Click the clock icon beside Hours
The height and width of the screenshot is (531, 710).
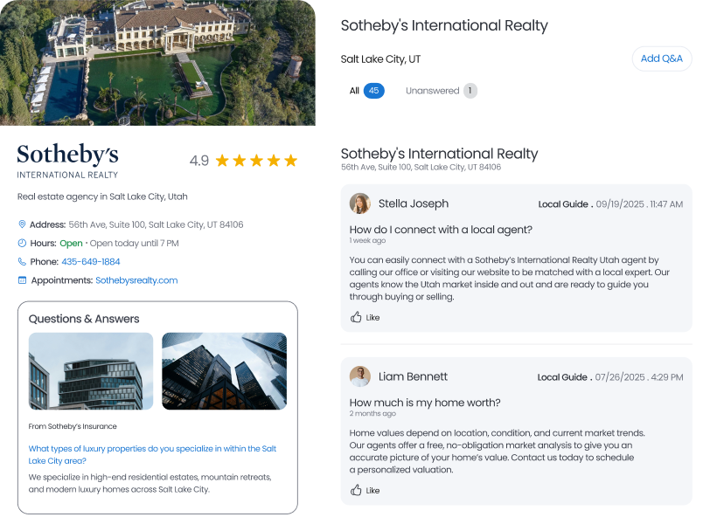pos(22,243)
